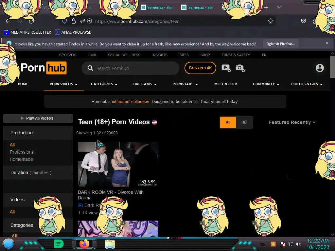Viewport: 335px width, 251px height.
Task: Click the magnifier search icon
Action: point(90,68)
